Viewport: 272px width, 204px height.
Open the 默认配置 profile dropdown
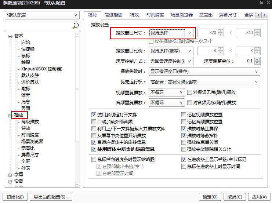coord(42,15)
